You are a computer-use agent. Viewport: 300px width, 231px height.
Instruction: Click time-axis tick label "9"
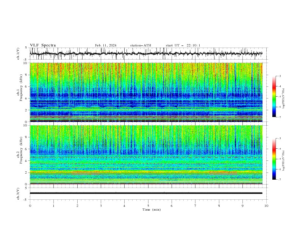(x=242, y=206)
